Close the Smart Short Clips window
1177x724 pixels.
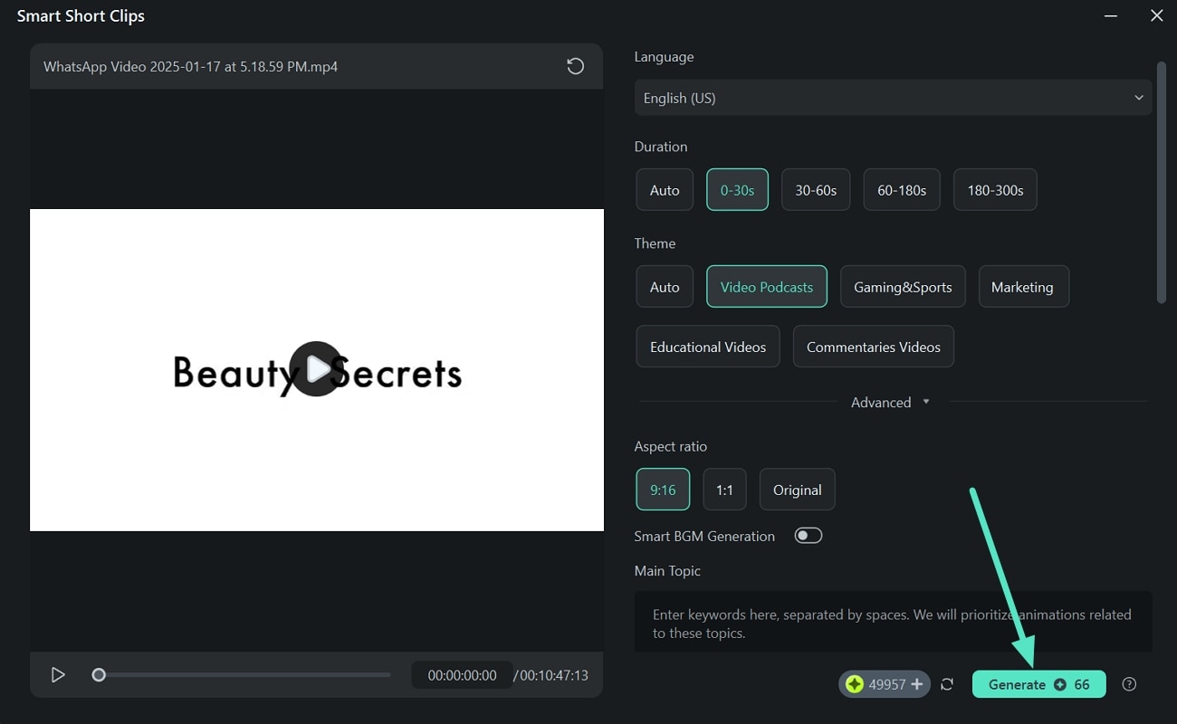(1156, 15)
